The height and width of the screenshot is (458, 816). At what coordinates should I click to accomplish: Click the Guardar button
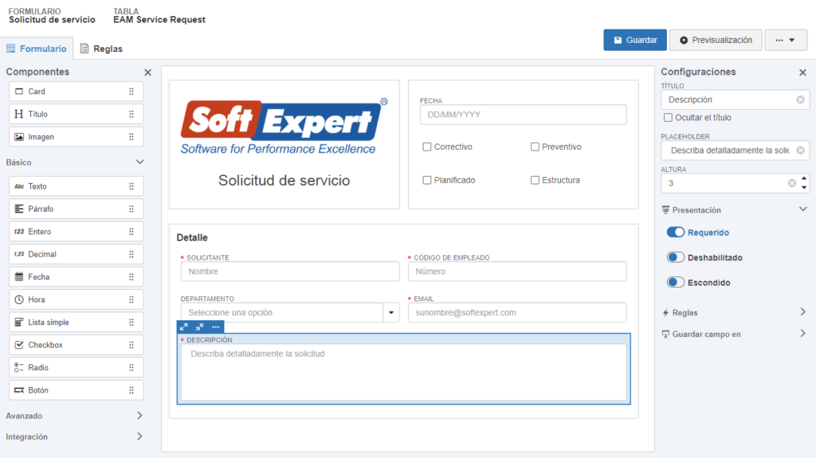[634, 40]
